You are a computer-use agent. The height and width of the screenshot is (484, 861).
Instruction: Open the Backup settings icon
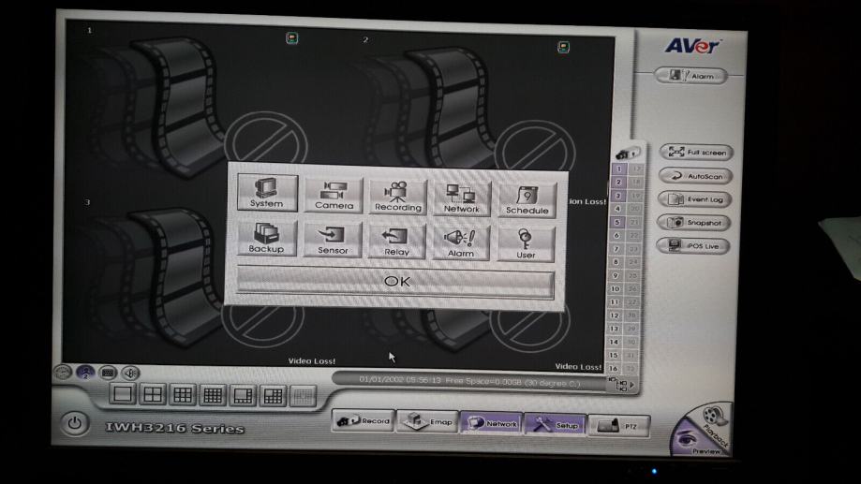(x=266, y=238)
